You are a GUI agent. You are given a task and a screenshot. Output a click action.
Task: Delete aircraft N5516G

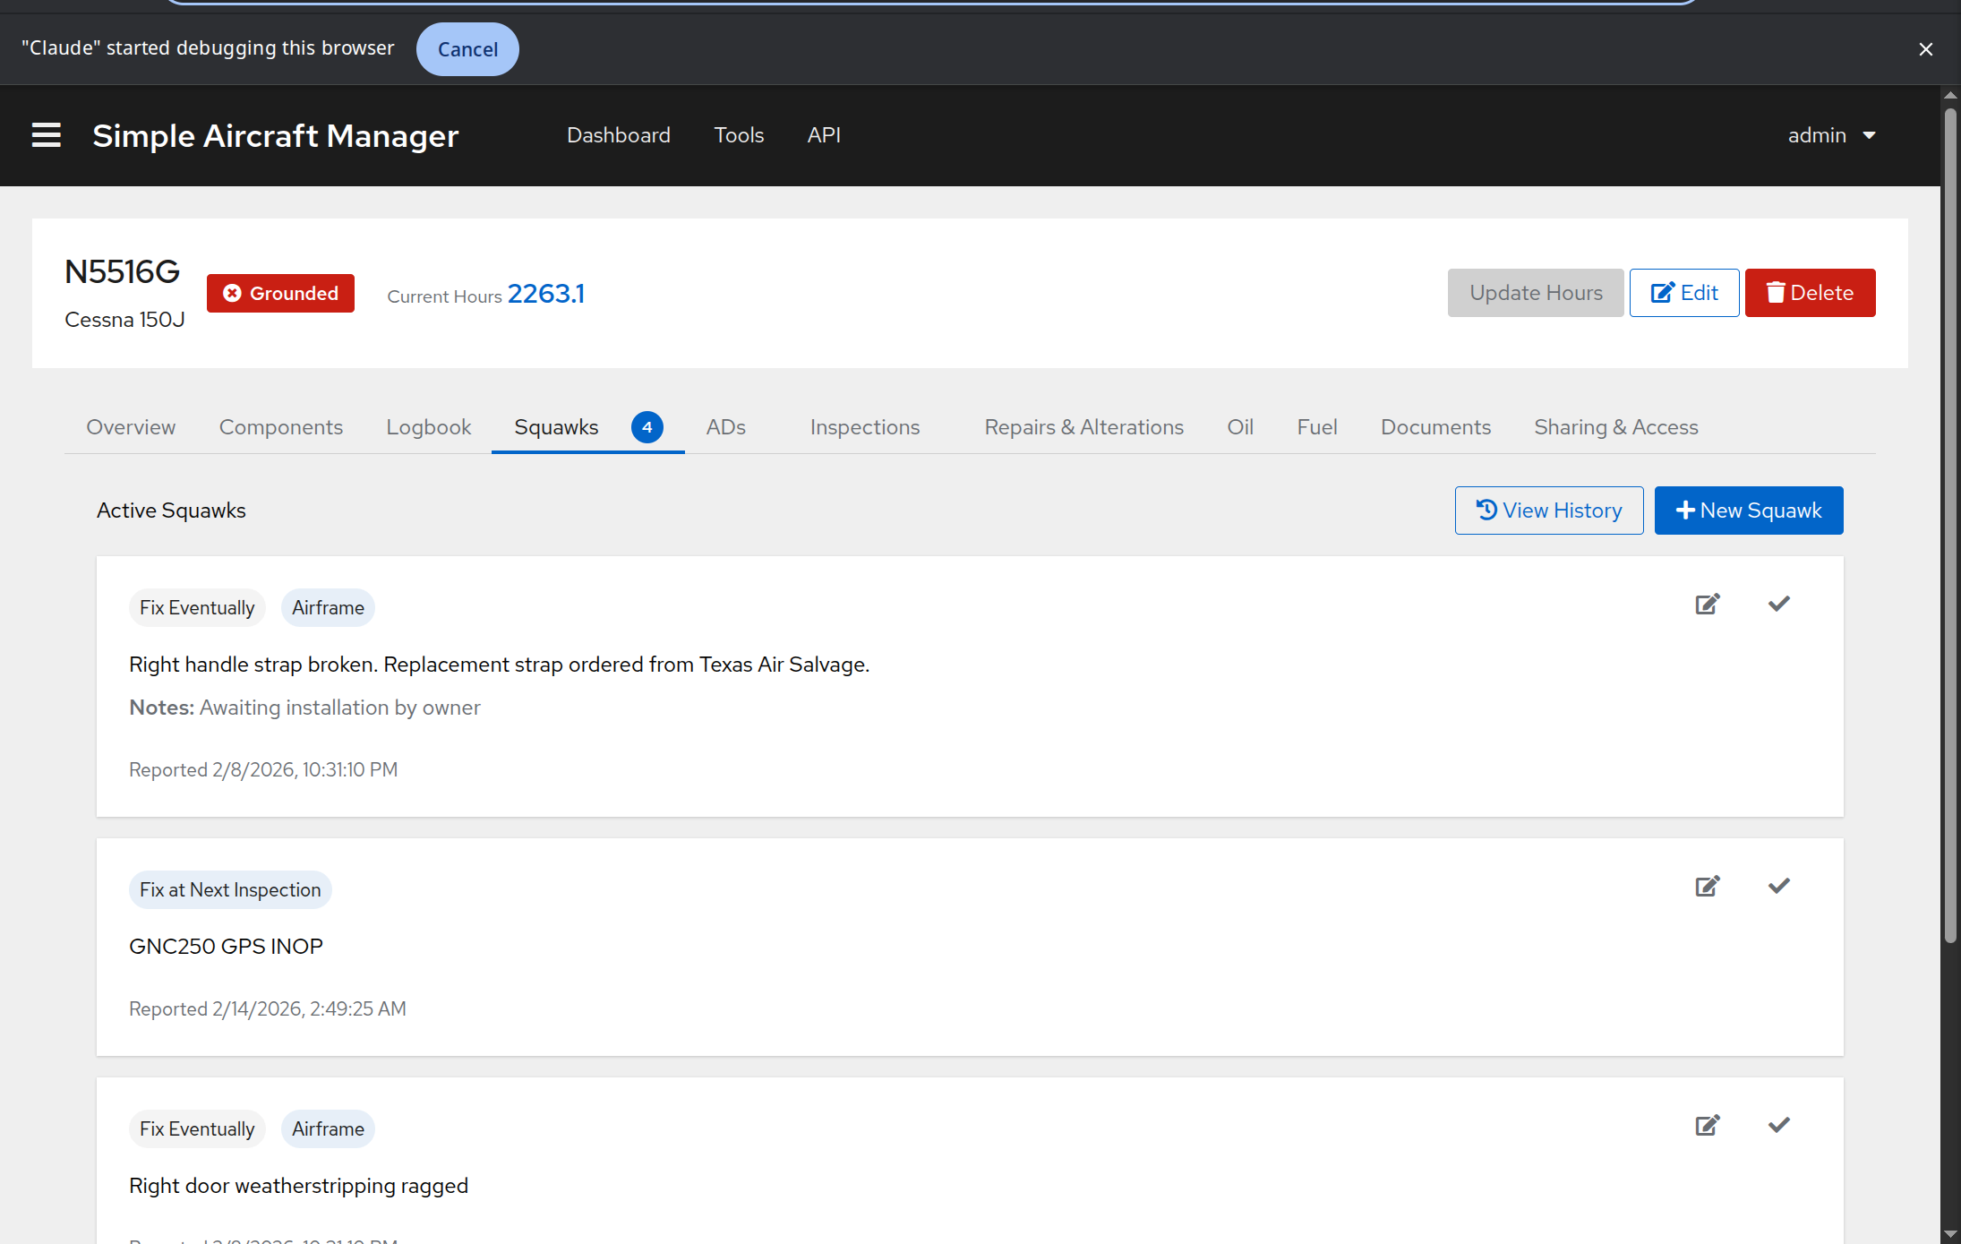coord(1809,293)
